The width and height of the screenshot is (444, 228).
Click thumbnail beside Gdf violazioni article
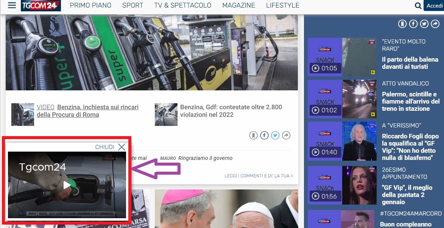click(166, 115)
